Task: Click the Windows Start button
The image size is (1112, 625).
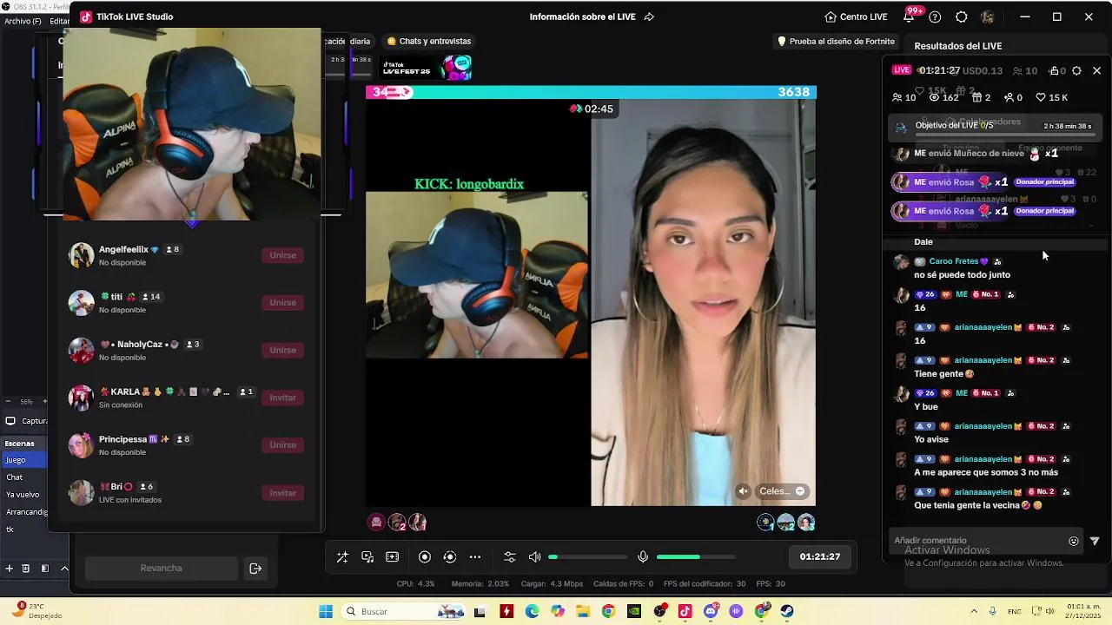Action: pyautogui.click(x=326, y=612)
